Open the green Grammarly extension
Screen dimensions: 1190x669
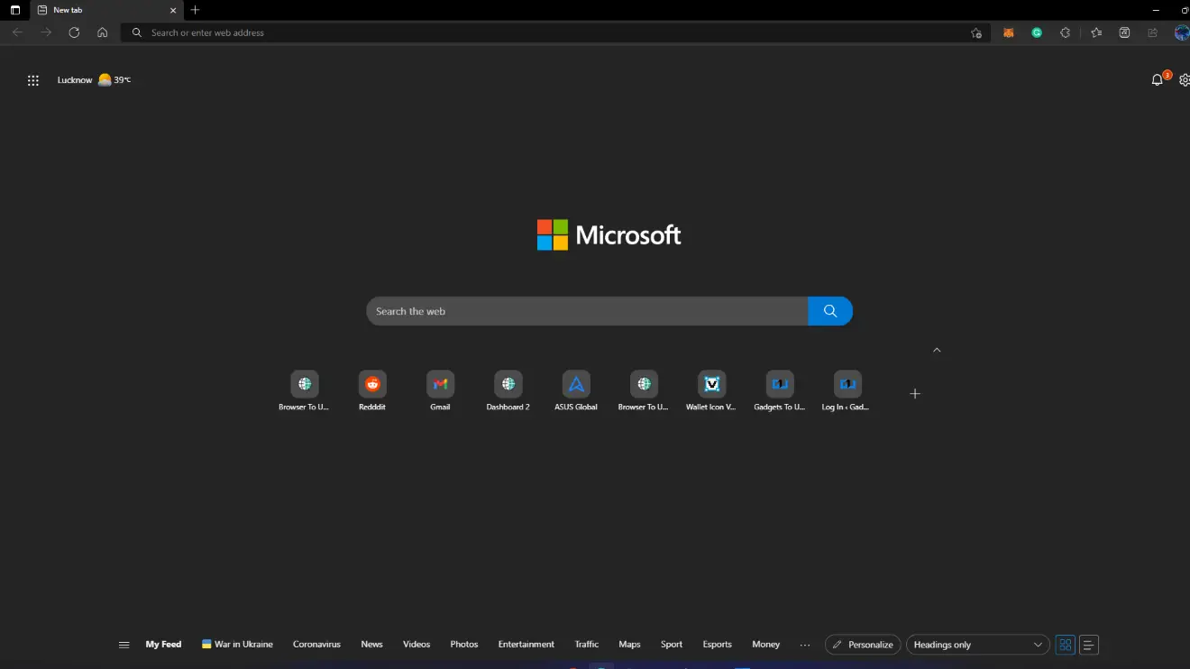(1037, 32)
